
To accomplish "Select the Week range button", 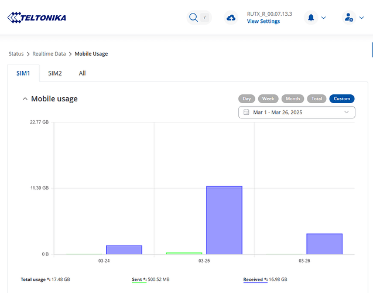I will pos(268,98).
